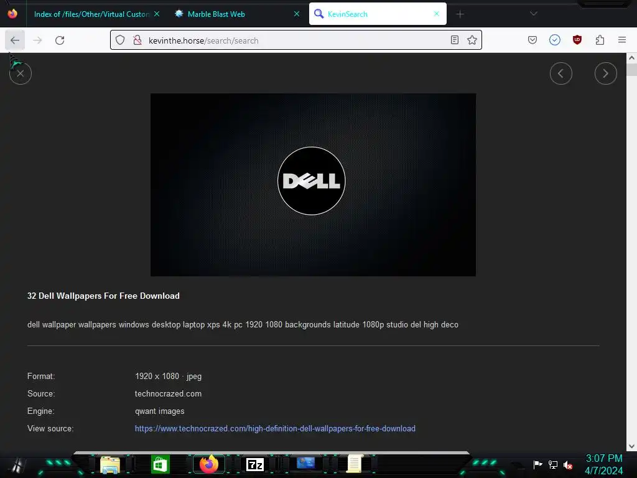Click the 'qwant images' engine value

(x=160, y=411)
